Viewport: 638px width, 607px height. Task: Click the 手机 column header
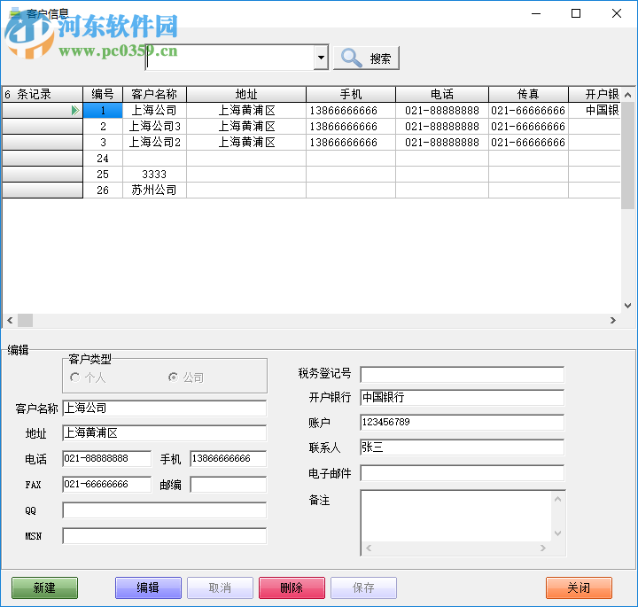(x=351, y=95)
